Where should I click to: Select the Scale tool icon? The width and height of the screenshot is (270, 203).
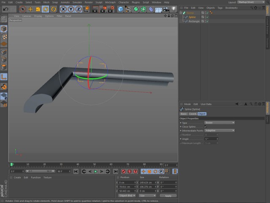tap(38, 9)
